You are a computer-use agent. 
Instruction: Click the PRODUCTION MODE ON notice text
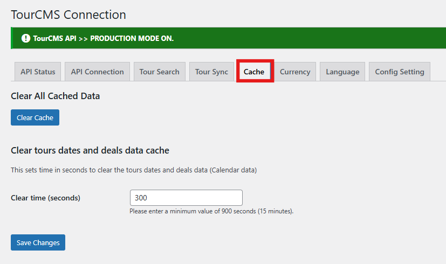tap(132, 38)
